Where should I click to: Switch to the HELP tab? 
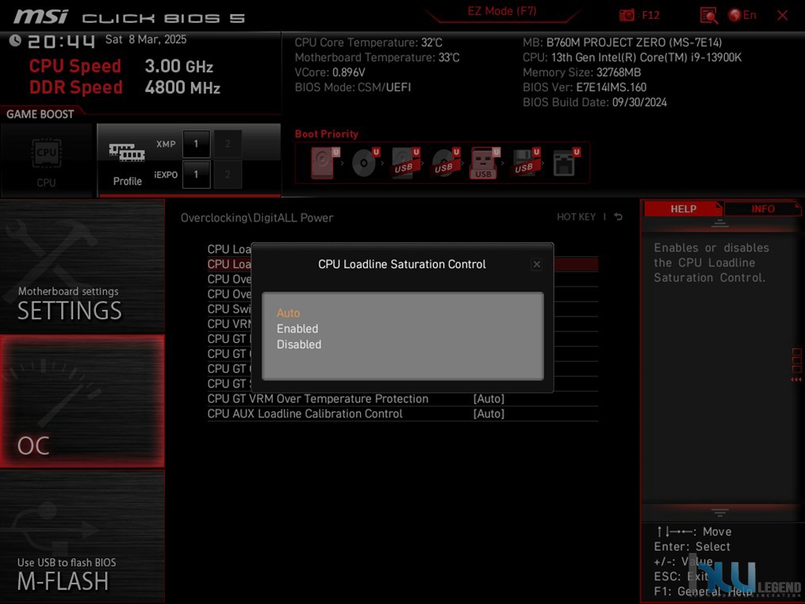tap(683, 209)
